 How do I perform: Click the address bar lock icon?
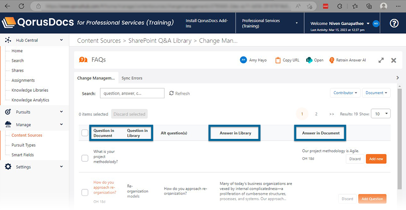click(39, 6)
